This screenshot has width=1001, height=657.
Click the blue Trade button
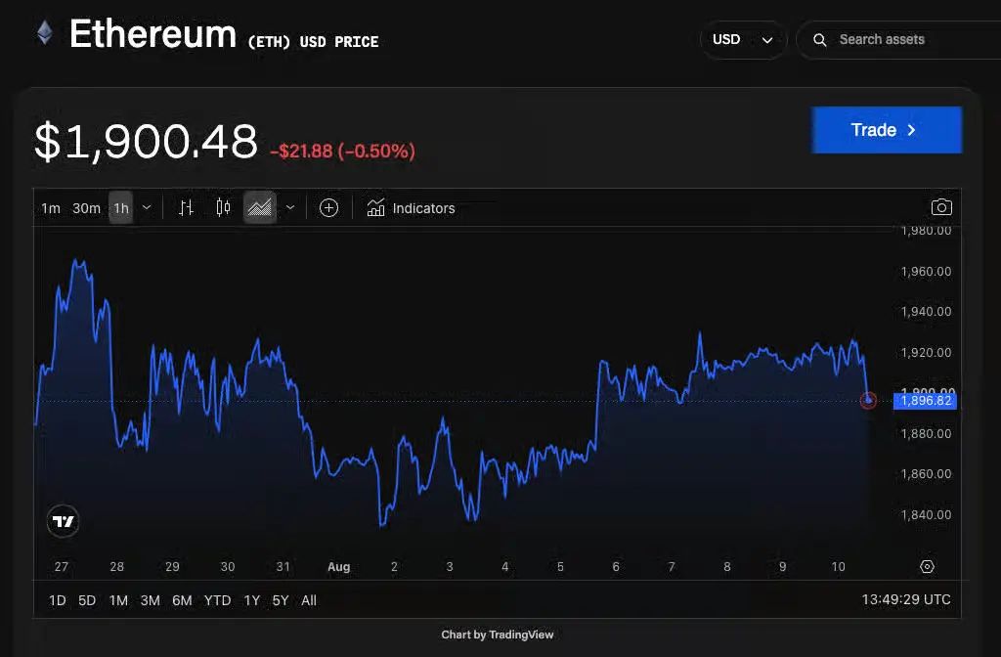pyautogui.click(x=887, y=130)
